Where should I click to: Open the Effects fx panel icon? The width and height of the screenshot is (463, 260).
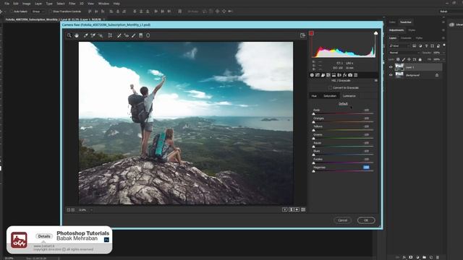[x=344, y=75]
